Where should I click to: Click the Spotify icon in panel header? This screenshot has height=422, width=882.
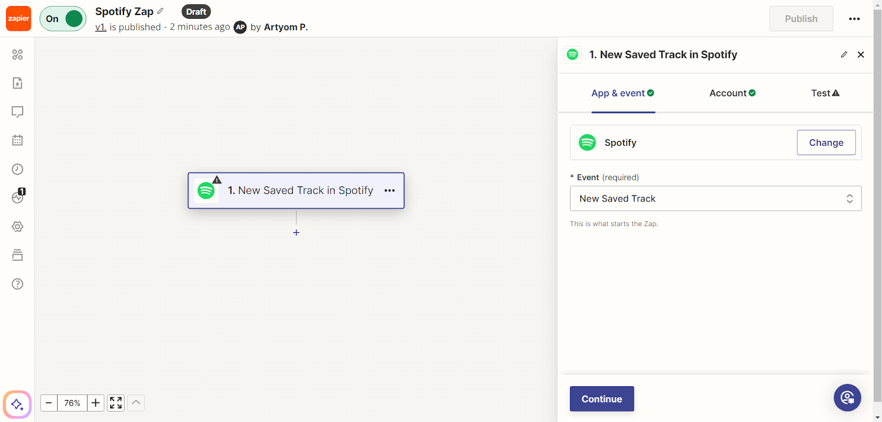573,54
